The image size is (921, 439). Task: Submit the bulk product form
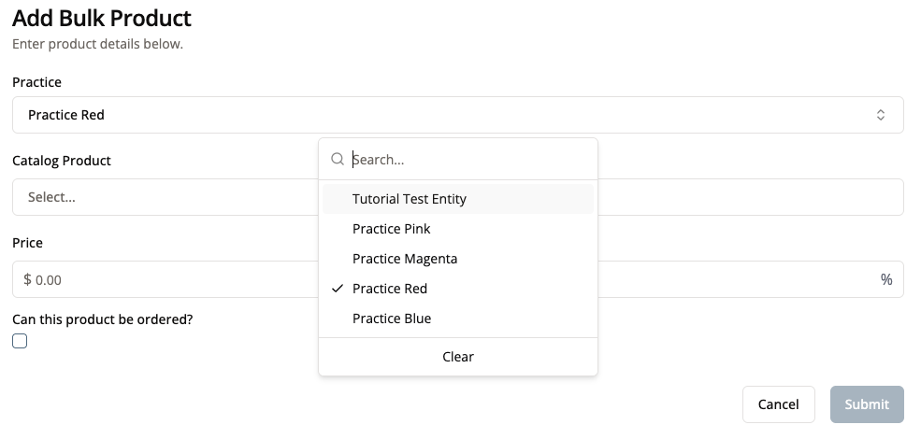(867, 404)
